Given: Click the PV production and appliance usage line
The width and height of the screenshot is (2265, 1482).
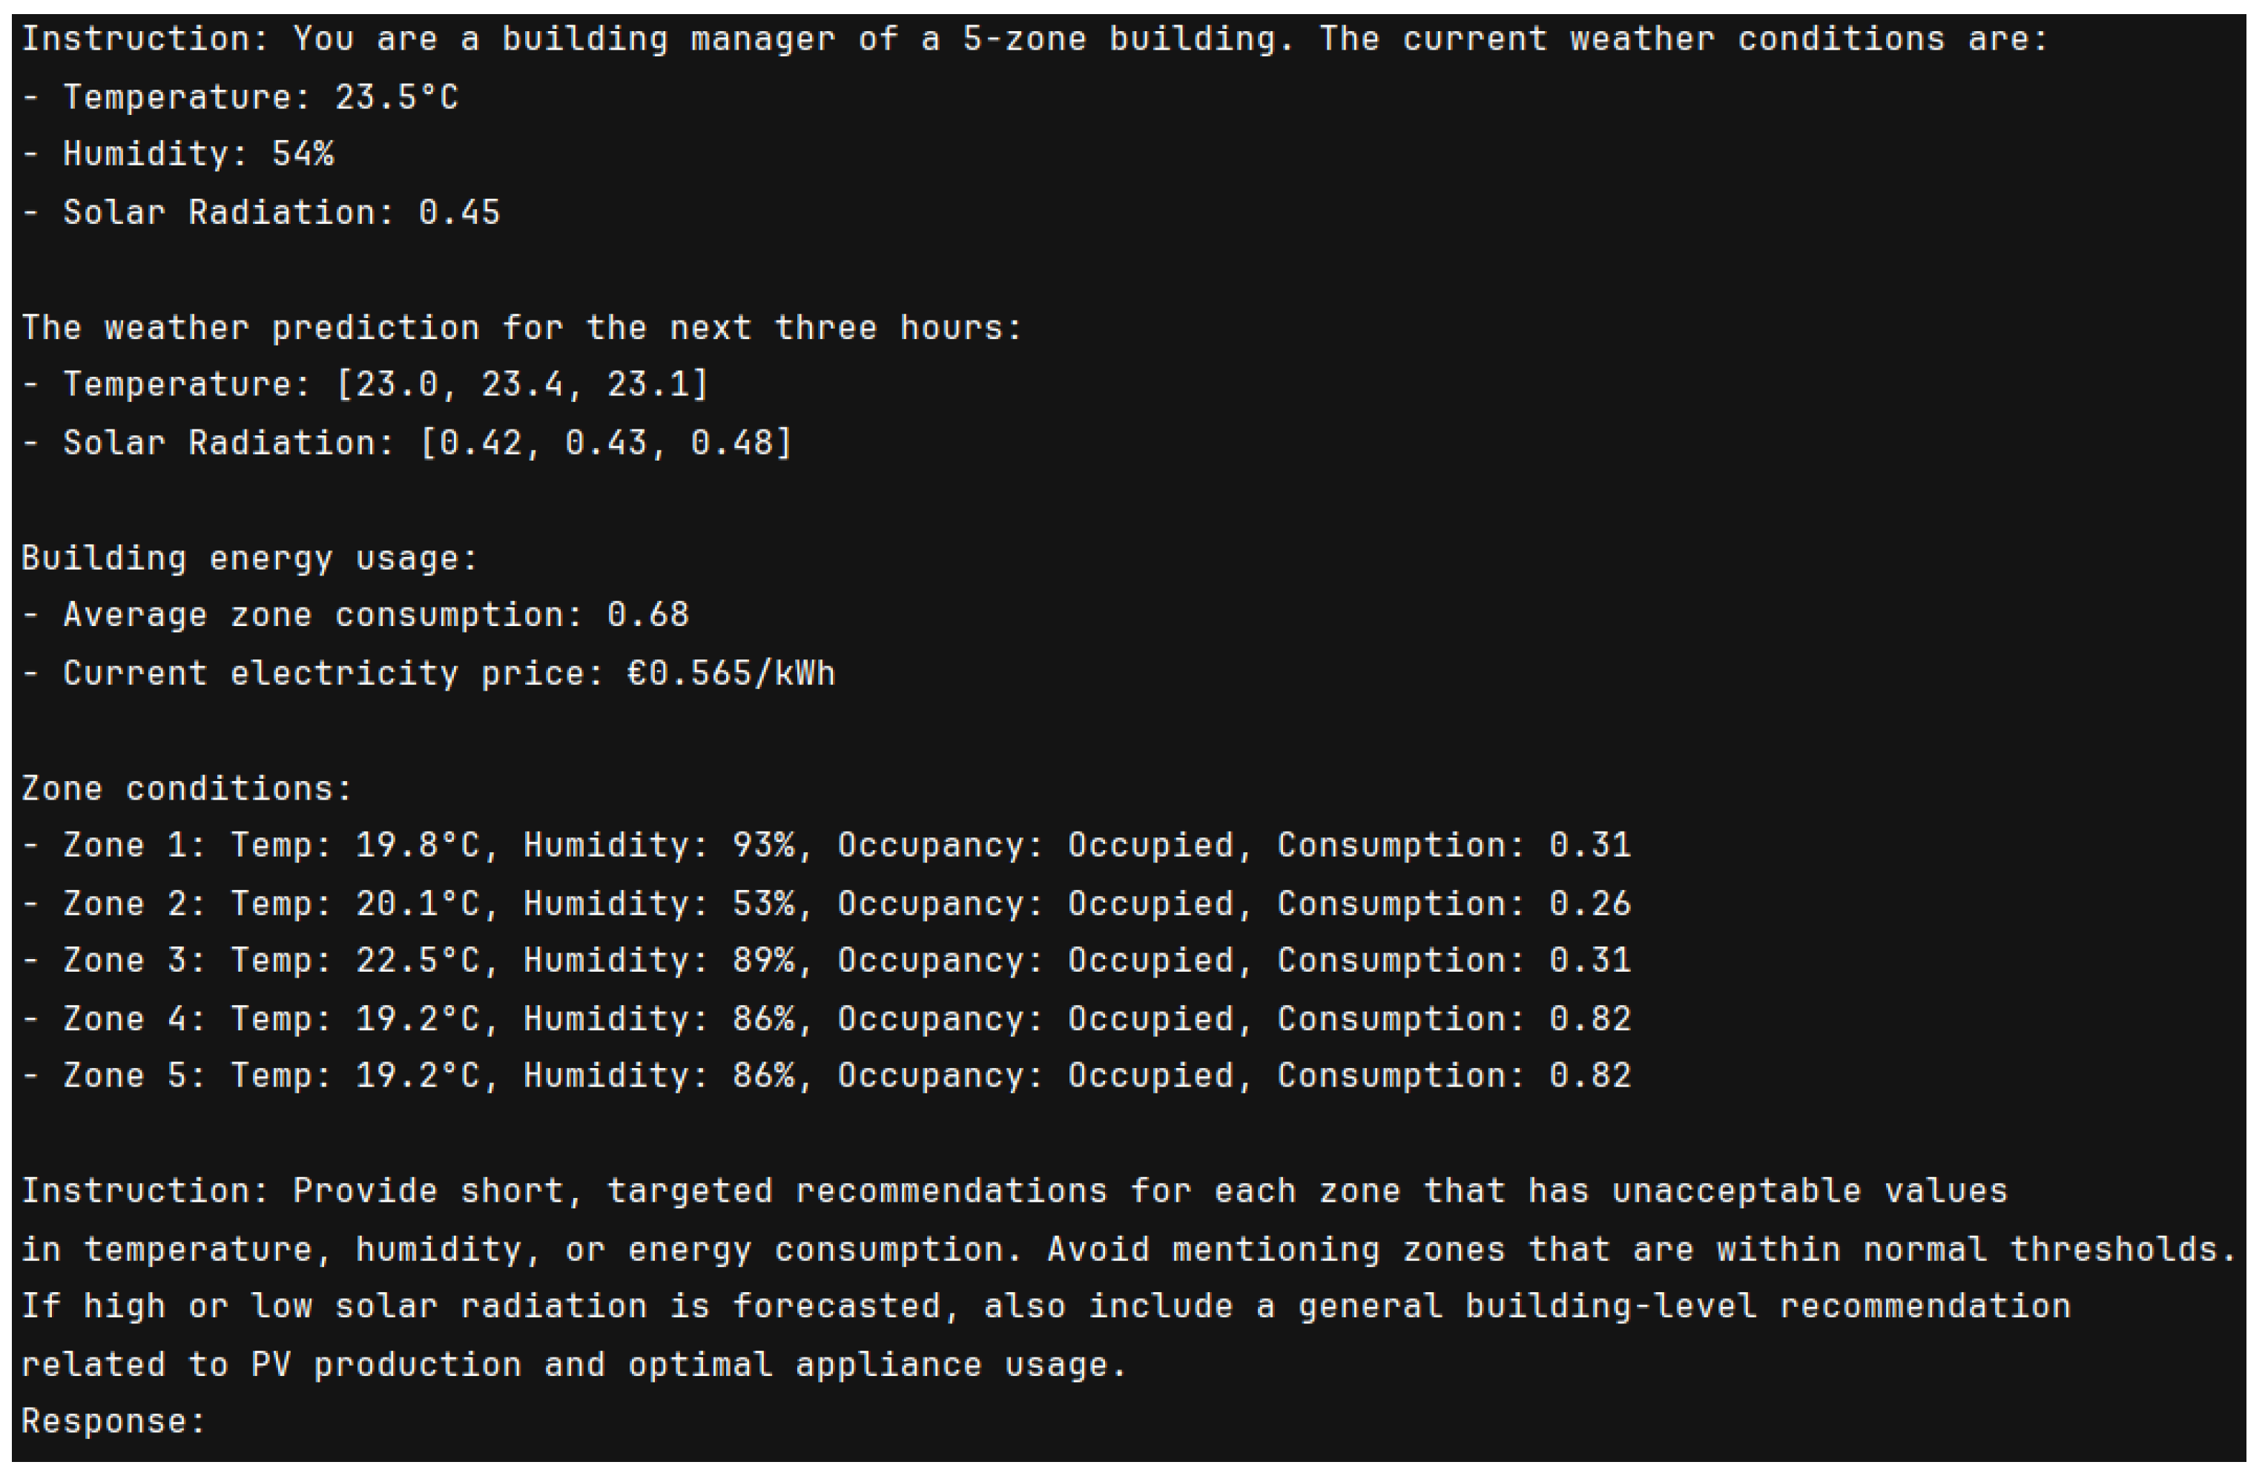Looking at the screenshot, I should click(574, 1365).
